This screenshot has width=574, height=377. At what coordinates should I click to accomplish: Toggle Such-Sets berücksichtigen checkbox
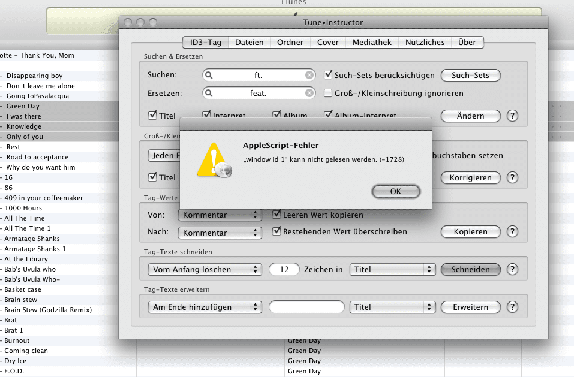click(328, 74)
